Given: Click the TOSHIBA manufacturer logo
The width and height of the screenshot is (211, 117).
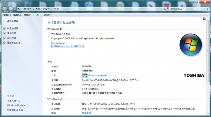Looking at the screenshot, I should click(x=194, y=76).
